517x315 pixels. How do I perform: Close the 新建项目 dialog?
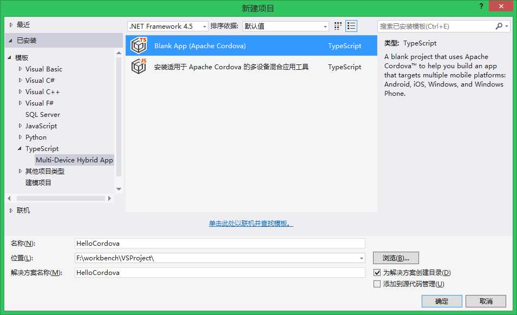(501, 6)
